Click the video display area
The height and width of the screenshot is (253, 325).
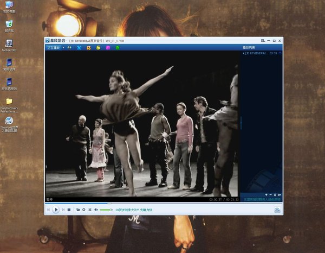point(142,124)
